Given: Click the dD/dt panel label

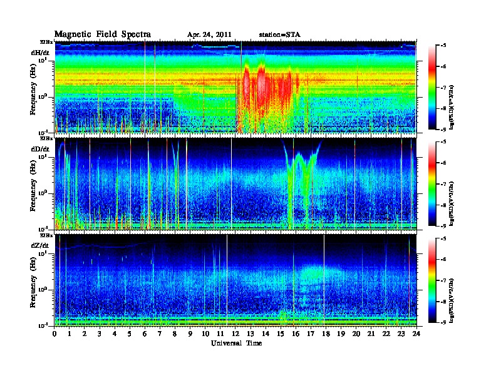Looking at the screenshot, I should pos(40,149).
